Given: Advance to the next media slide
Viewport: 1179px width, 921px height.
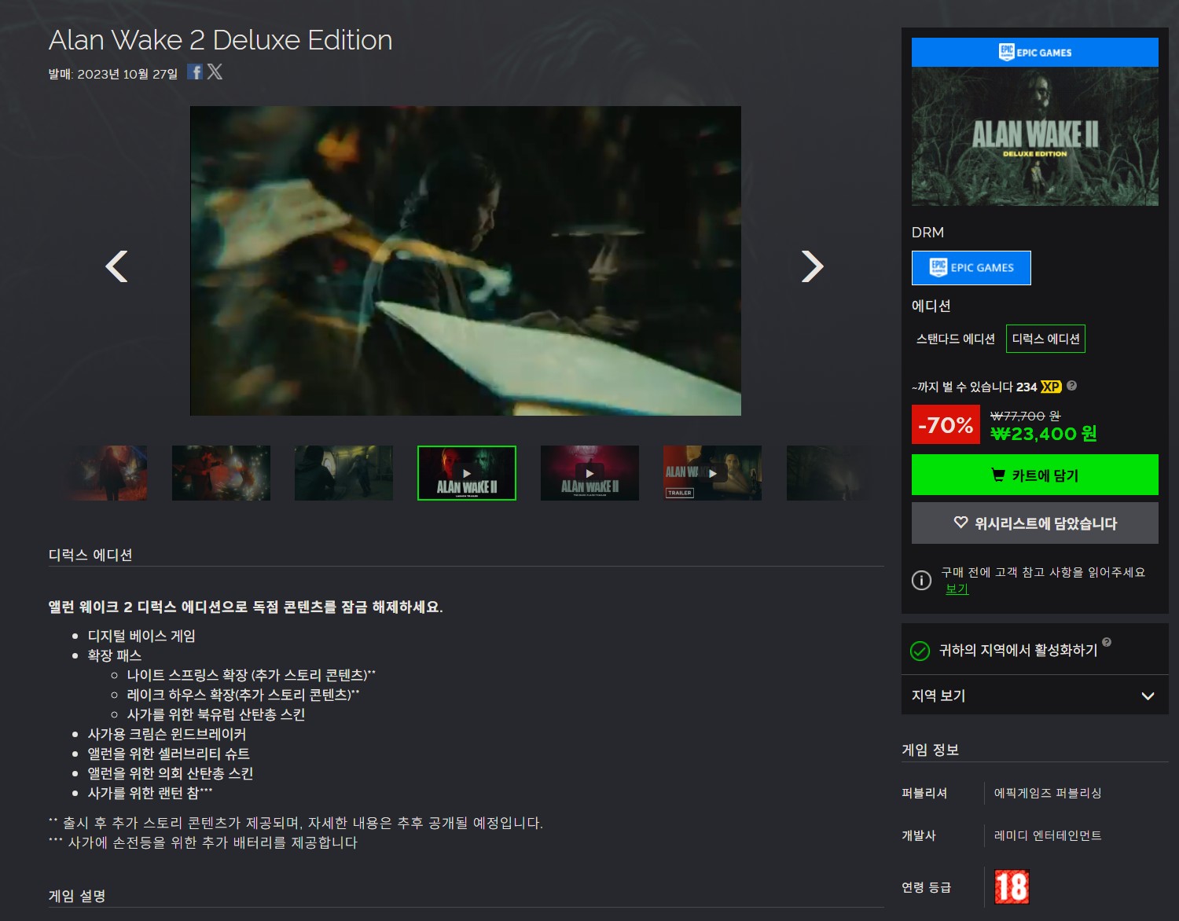Looking at the screenshot, I should point(812,266).
